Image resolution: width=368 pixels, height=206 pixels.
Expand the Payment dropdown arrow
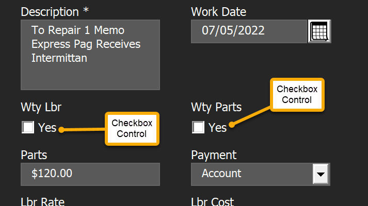pos(321,174)
